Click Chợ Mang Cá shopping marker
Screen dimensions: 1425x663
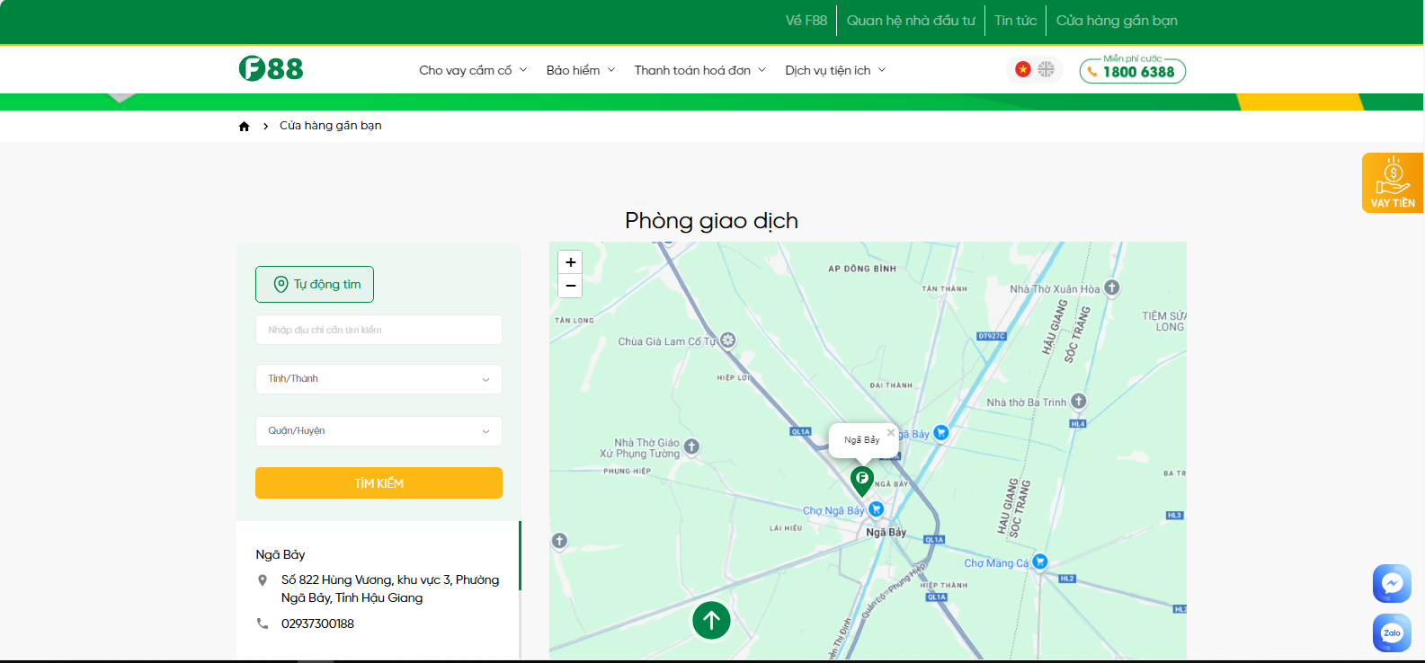(x=1040, y=561)
